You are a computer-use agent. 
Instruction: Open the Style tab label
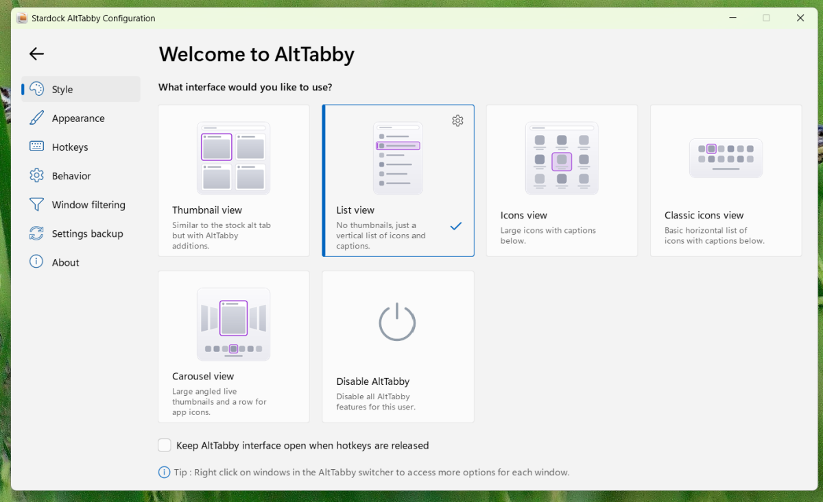point(62,89)
